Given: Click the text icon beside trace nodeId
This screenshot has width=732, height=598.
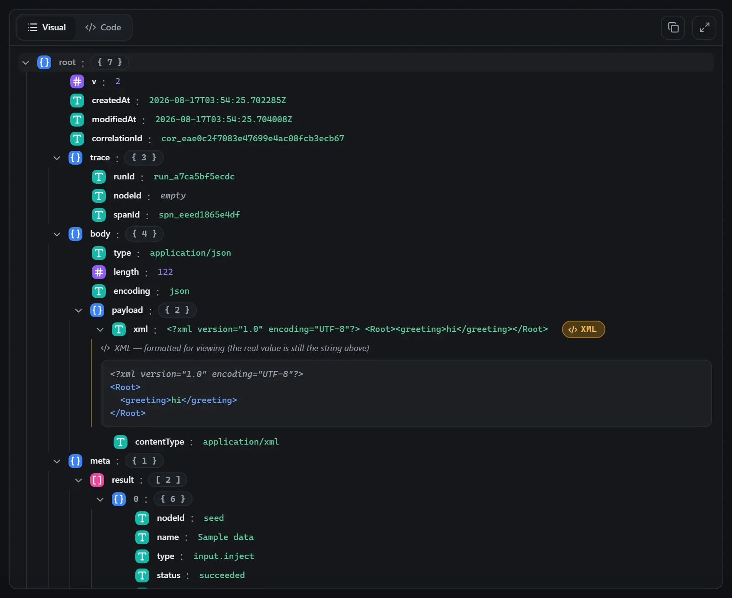Looking at the screenshot, I should pos(99,196).
